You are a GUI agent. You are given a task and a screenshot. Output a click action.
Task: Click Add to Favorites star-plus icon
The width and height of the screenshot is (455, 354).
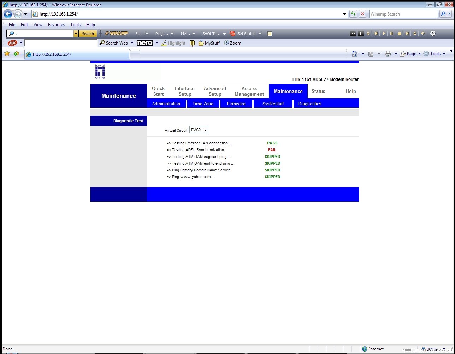tap(16, 54)
